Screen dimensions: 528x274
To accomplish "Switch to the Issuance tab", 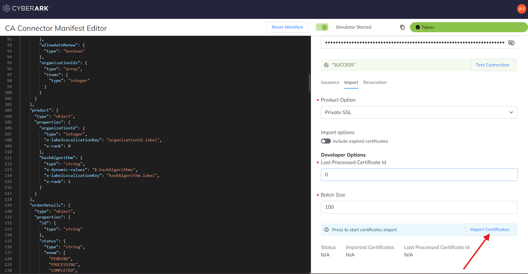I will point(330,82).
